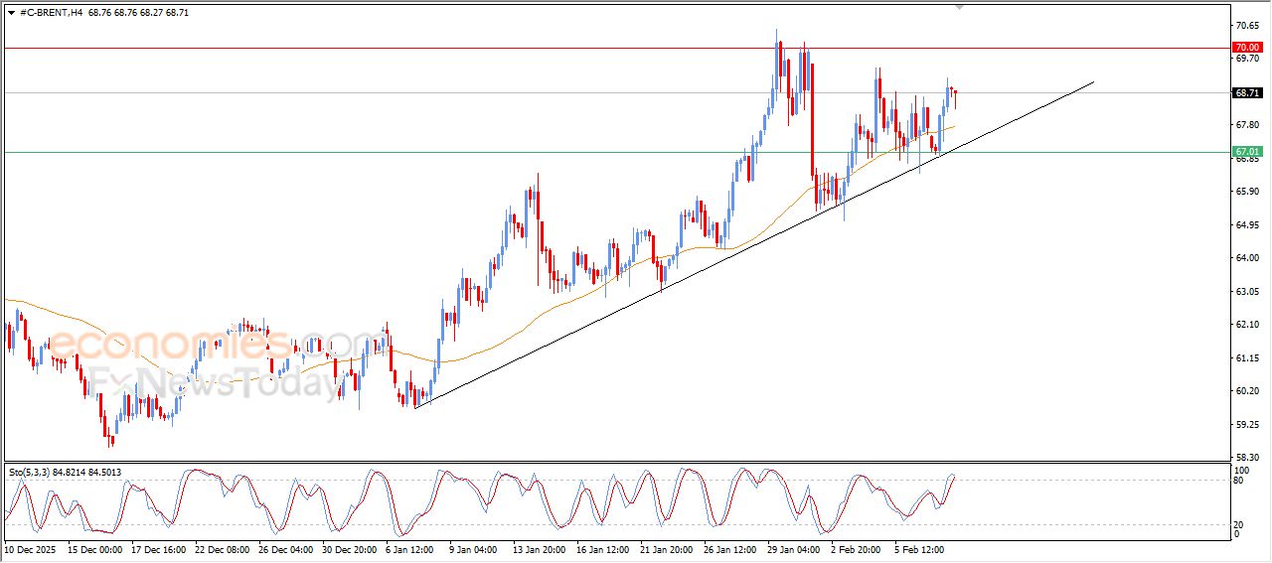Click the 64.00 price axis label
This screenshot has height=563, width=1272.
tap(1246, 258)
